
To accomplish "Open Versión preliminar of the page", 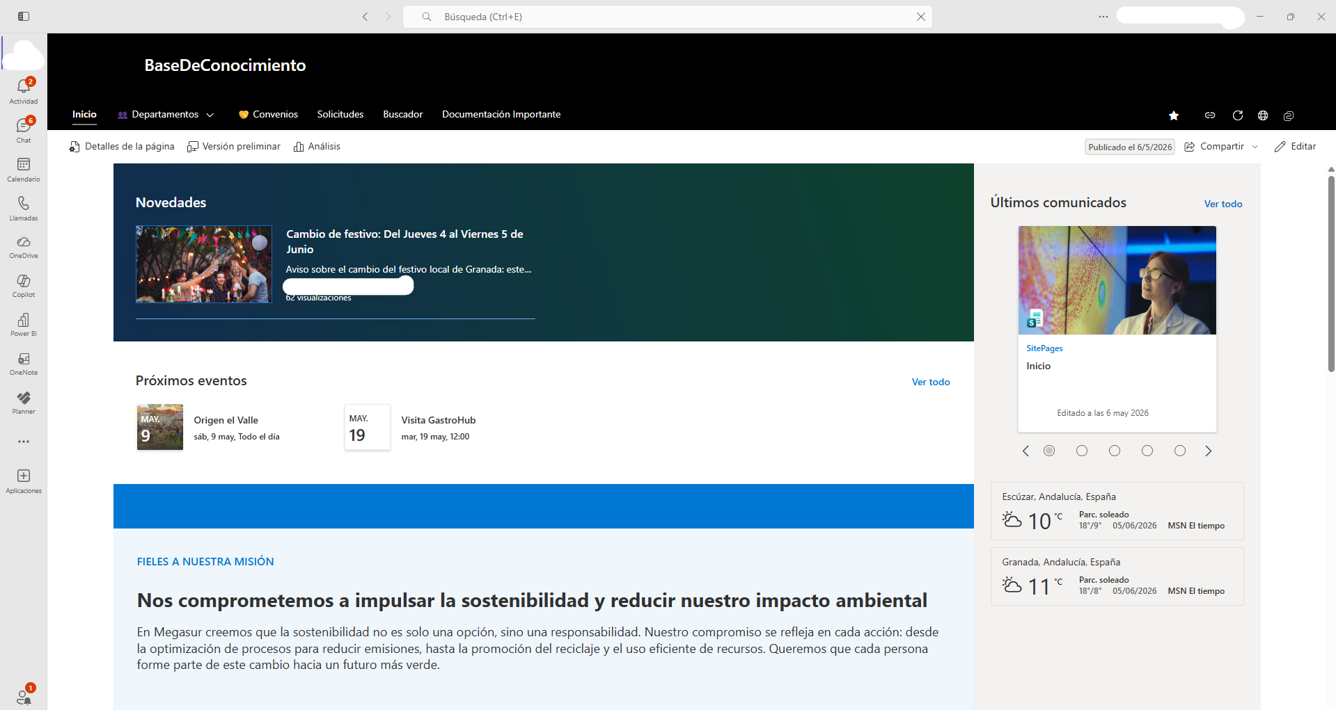I will (x=234, y=147).
